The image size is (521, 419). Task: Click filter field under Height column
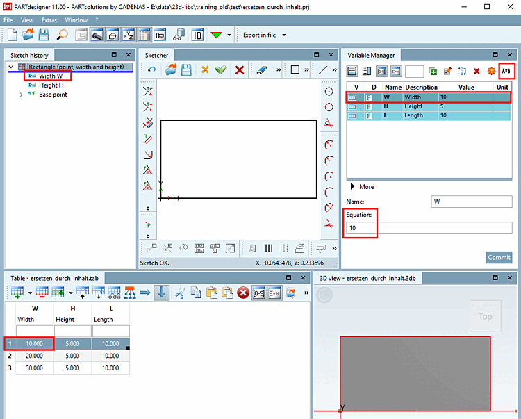point(73,331)
